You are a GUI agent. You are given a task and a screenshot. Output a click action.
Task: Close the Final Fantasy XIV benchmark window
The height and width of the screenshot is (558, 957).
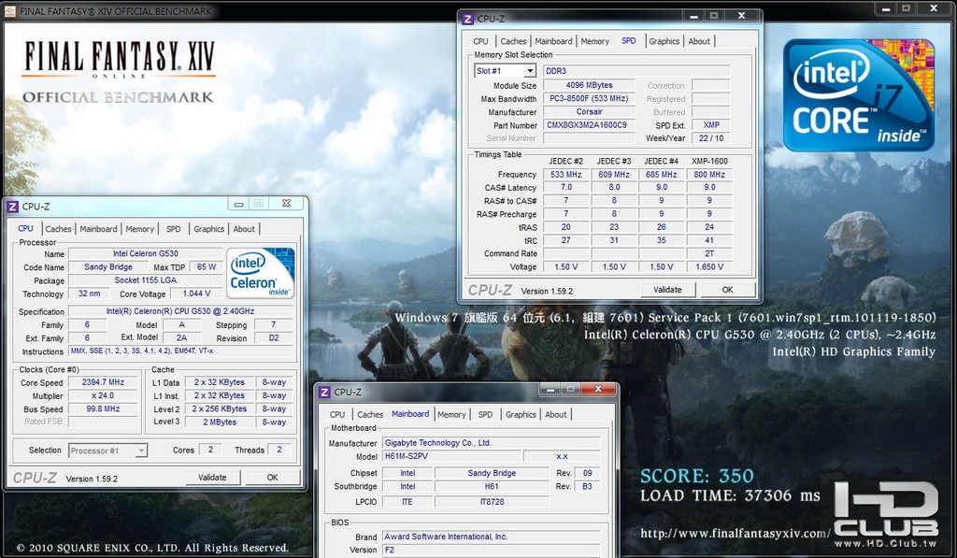[x=934, y=7]
